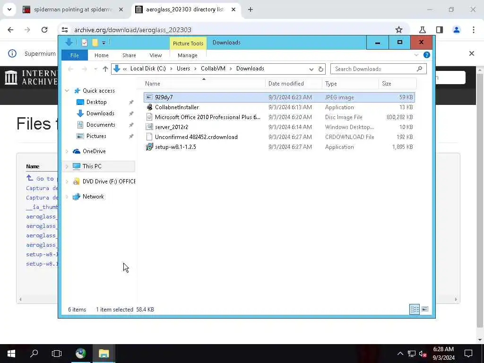The width and height of the screenshot is (484, 363).
Task: Select the Unconfirmed 482452.crdownload file icon
Action: [x=149, y=137]
